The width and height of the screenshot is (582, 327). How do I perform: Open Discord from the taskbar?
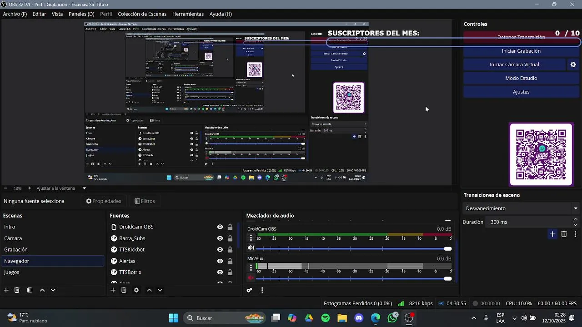[x=359, y=318]
